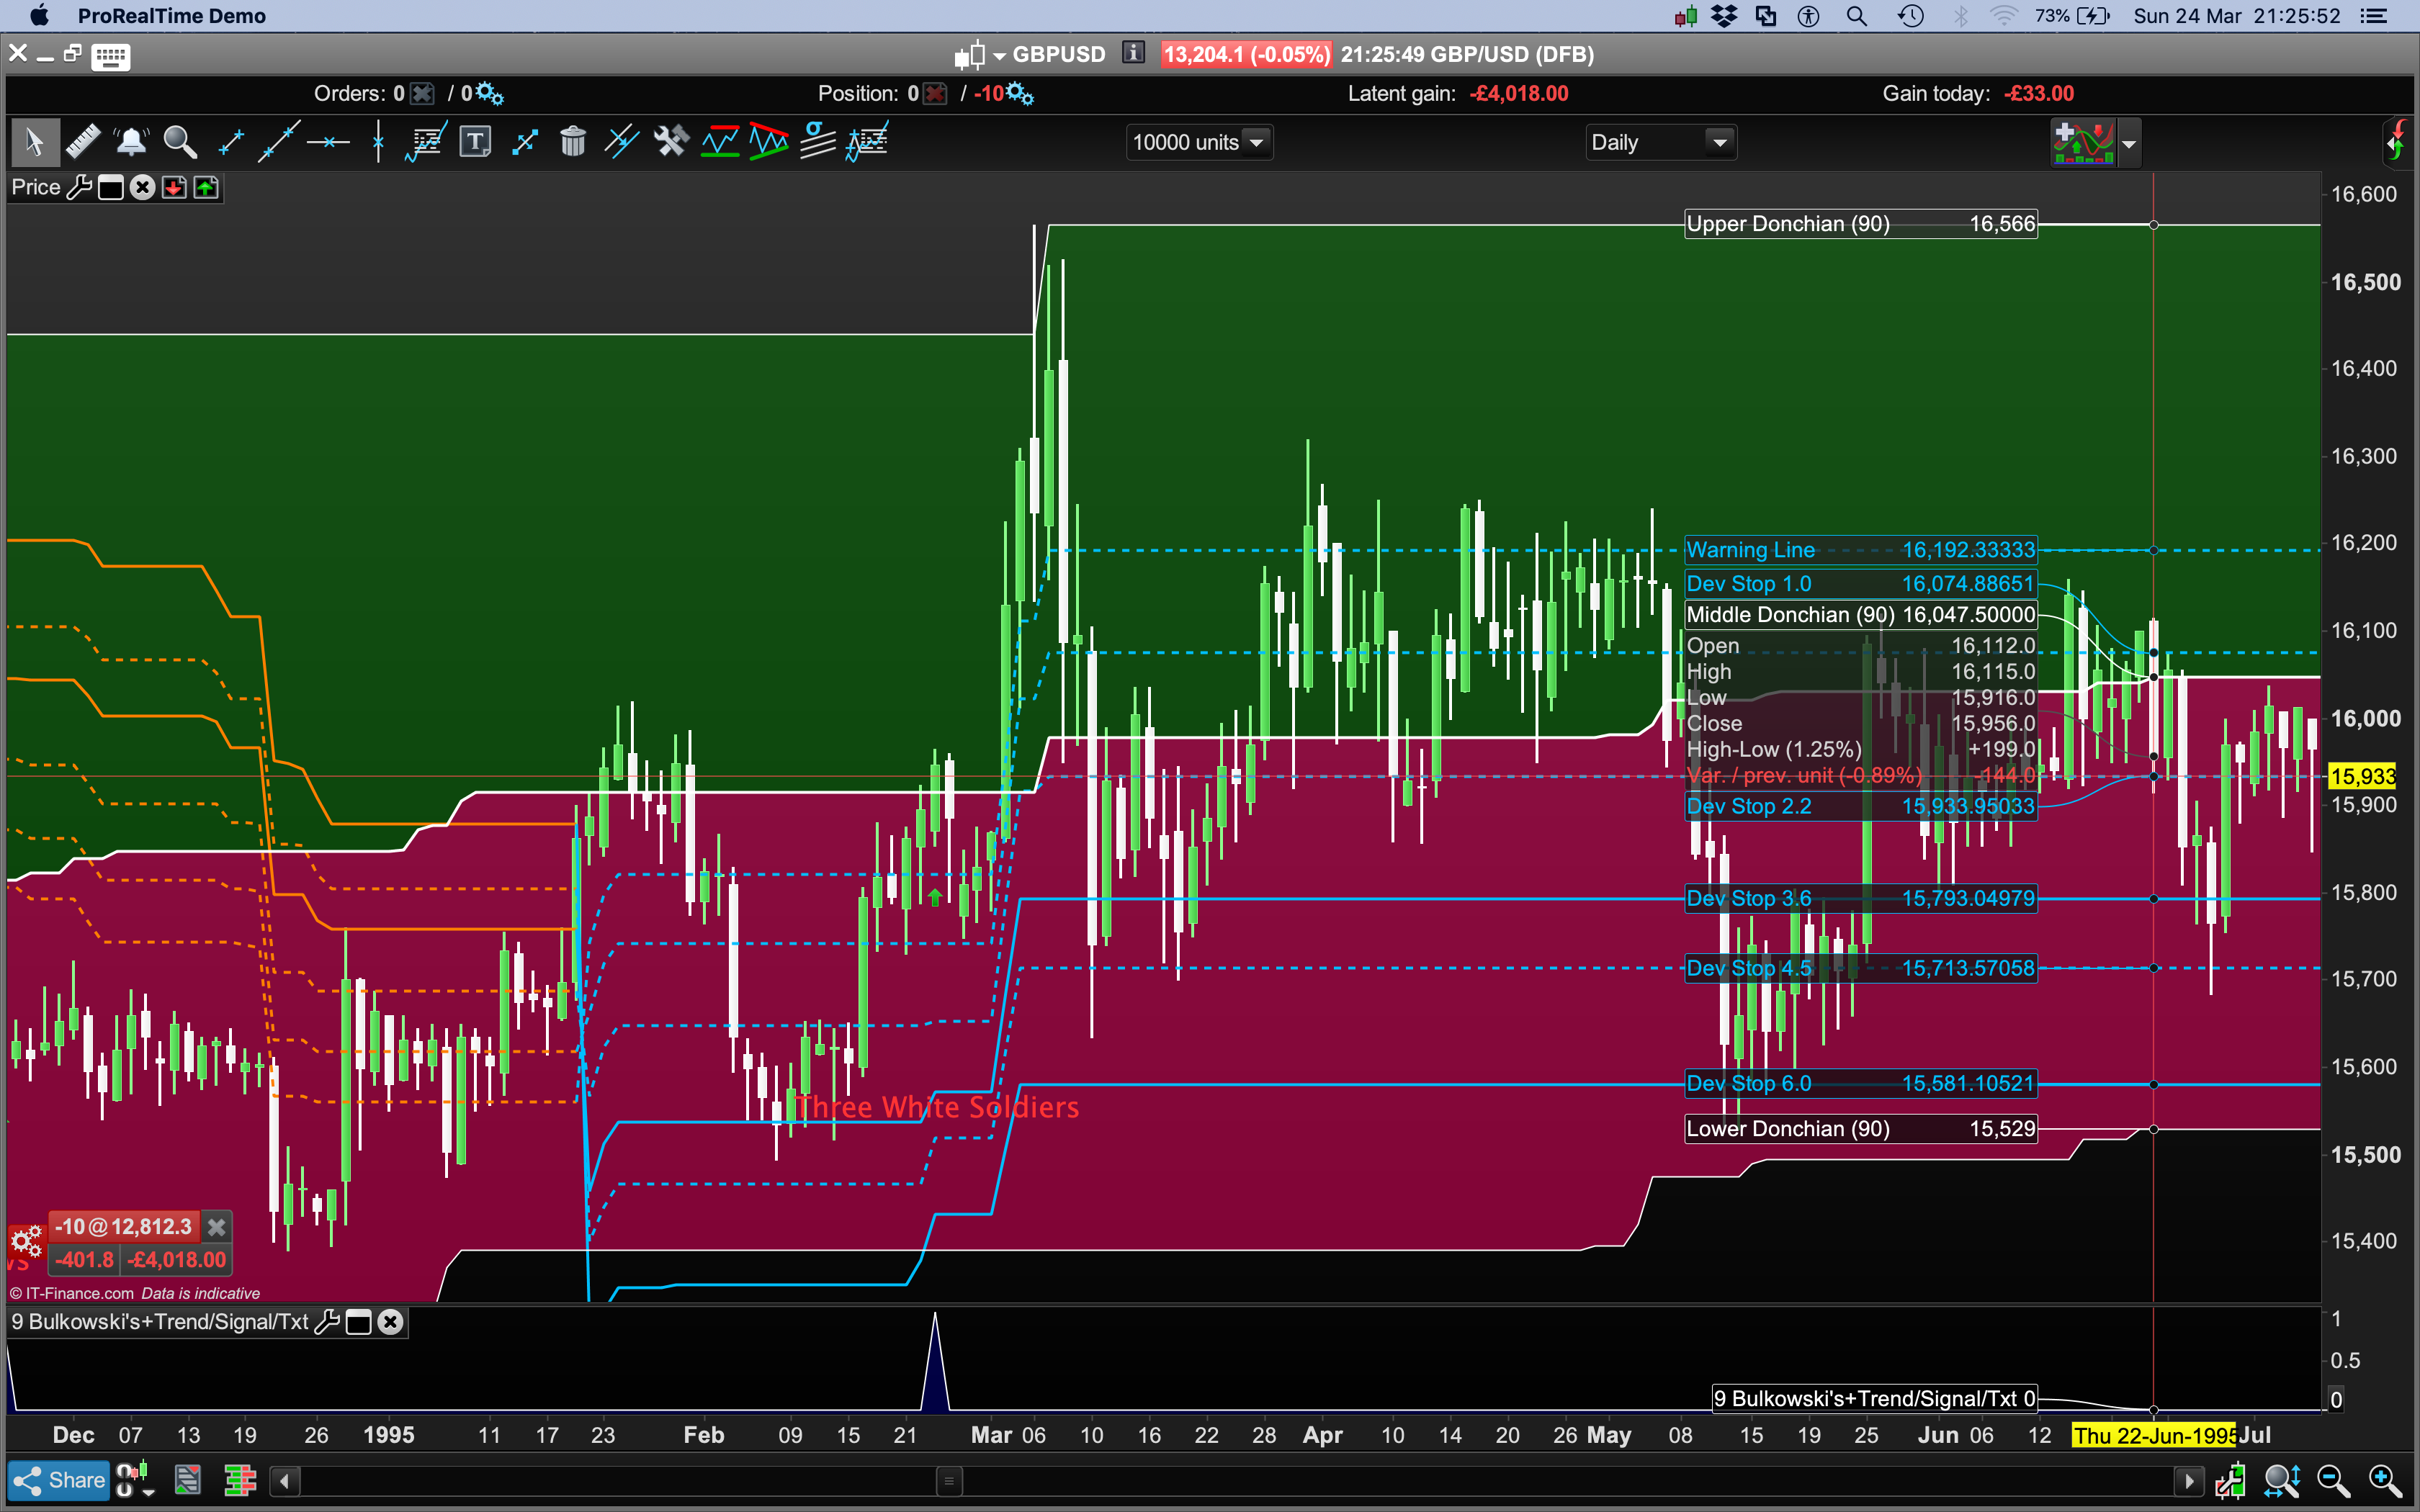Open the add indicator chart icon
This screenshot has width=2420, height=1512.
(x=2083, y=143)
